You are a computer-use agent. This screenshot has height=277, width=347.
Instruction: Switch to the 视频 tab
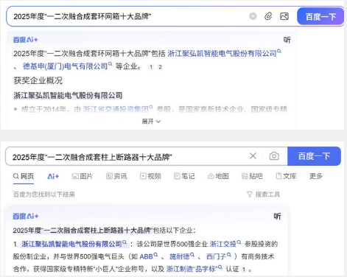coord(150,176)
